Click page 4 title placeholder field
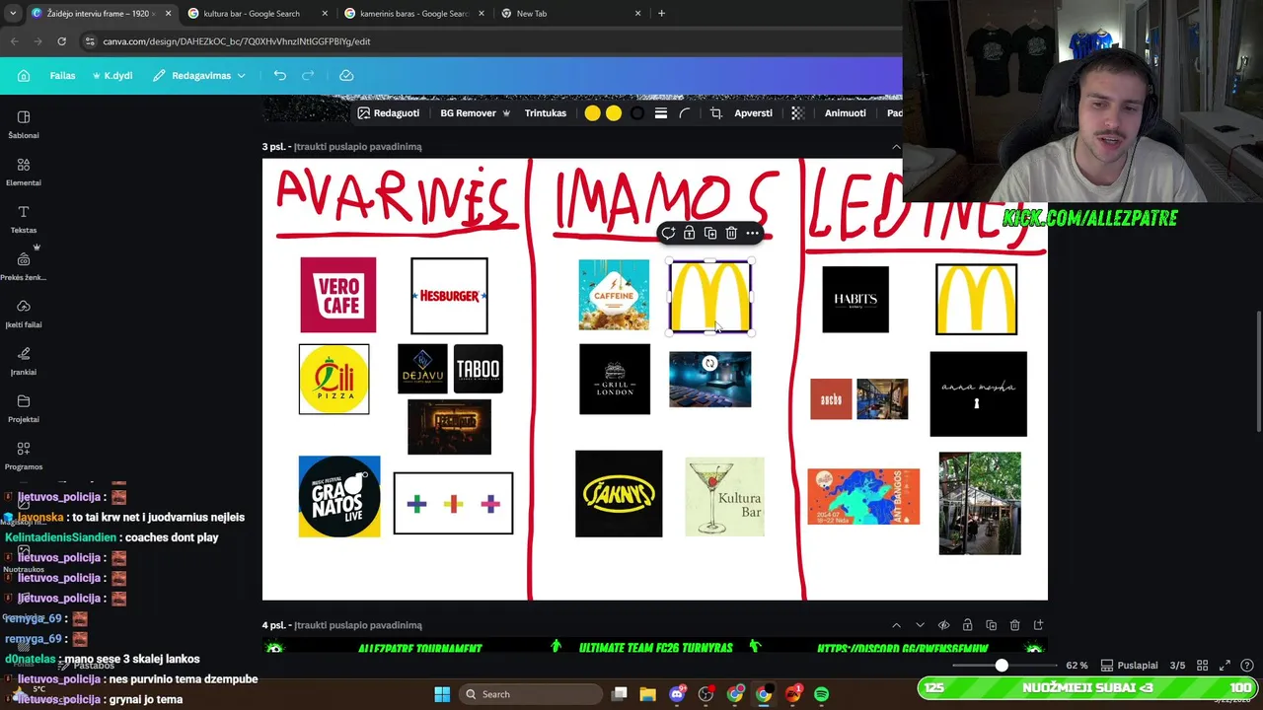The image size is (1263, 710). coord(357,625)
